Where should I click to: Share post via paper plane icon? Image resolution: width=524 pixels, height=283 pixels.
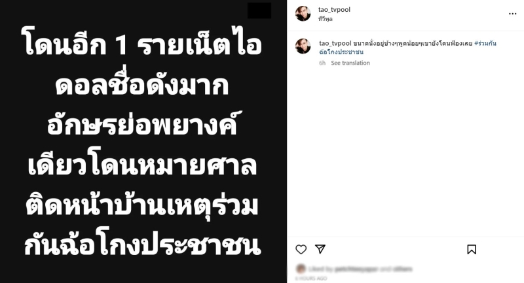[x=320, y=248]
